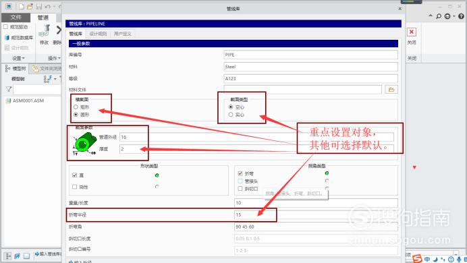The height and width of the screenshot is (263, 467).
Task: Click the round command finder icon beside search
Action: point(447,16)
